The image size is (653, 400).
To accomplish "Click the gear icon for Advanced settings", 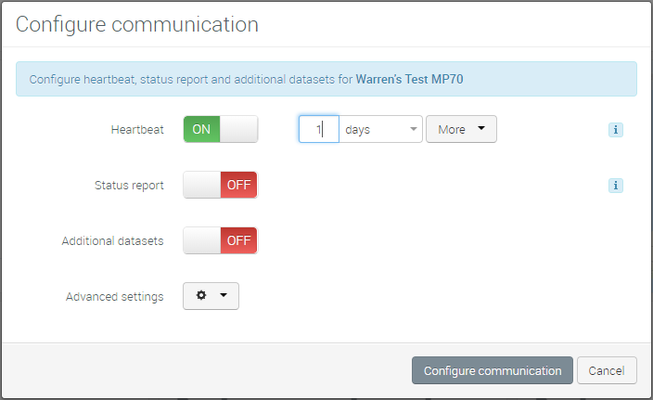I will [201, 297].
